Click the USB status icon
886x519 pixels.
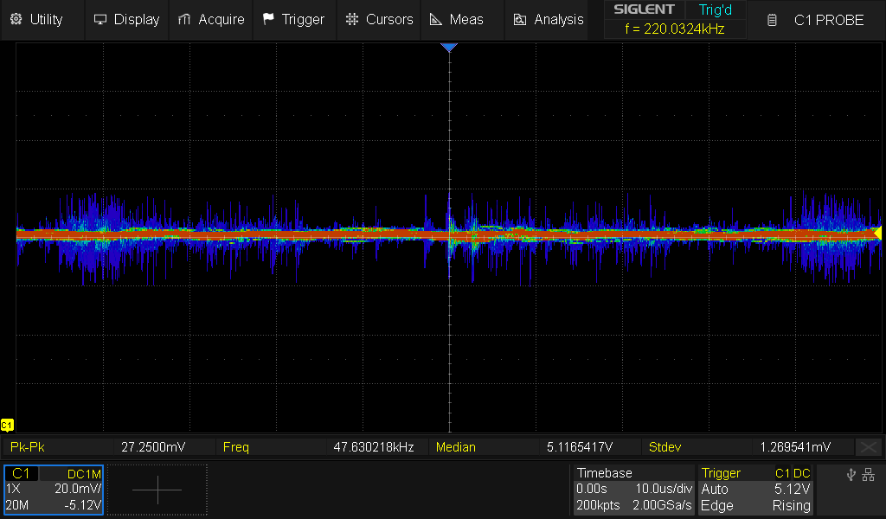[851, 474]
